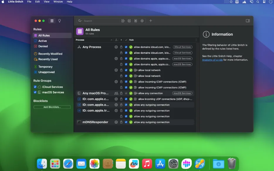This screenshot has height=171, width=274.
Task: Click the gear icon in the mDNSResponder row
Action: 116,122
